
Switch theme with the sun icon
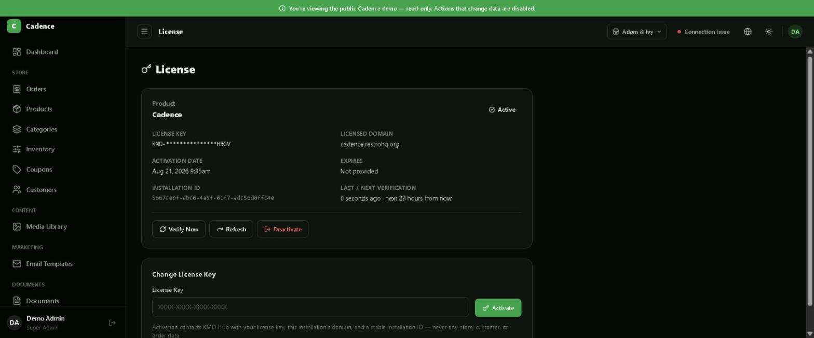769,32
